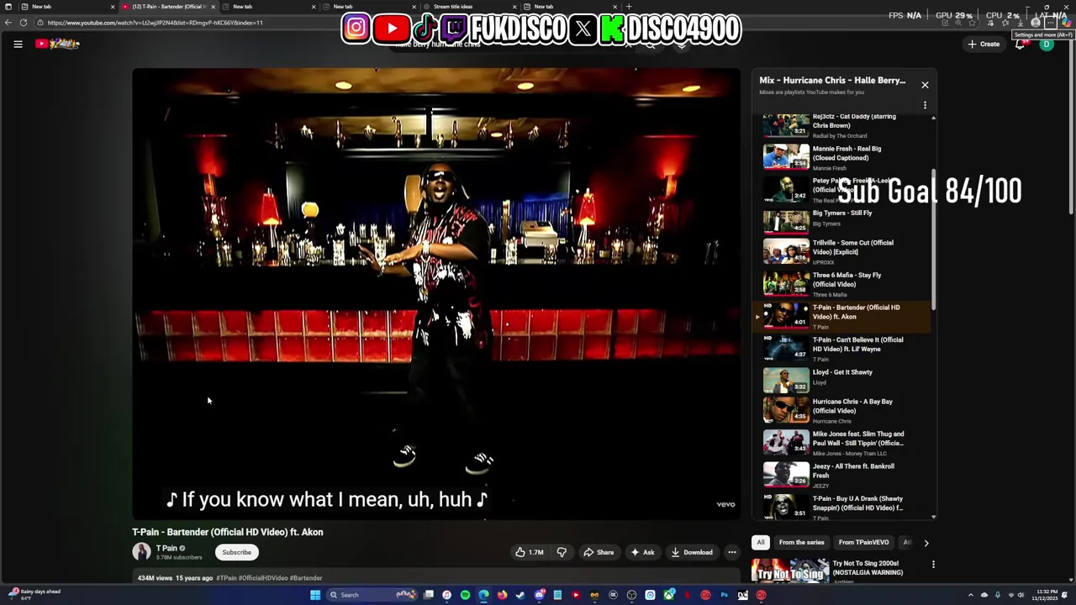Open the YouTube hamburger guide menu
1076x605 pixels.
[18, 45]
